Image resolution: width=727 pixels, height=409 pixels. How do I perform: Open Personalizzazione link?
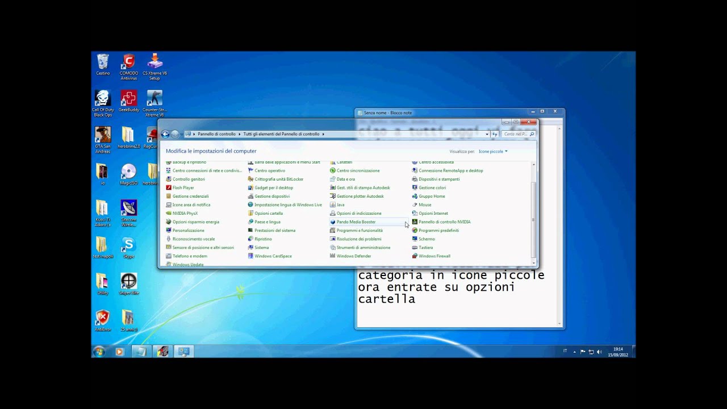185,230
